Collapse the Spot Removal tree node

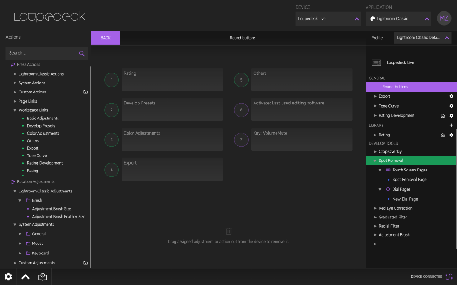click(375, 161)
